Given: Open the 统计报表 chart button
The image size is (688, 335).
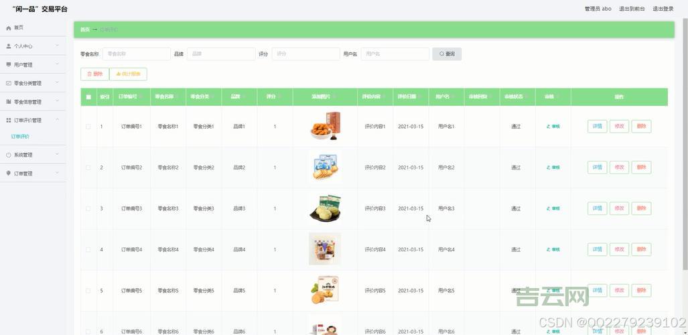Looking at the screenshot, I should [128, 74].
